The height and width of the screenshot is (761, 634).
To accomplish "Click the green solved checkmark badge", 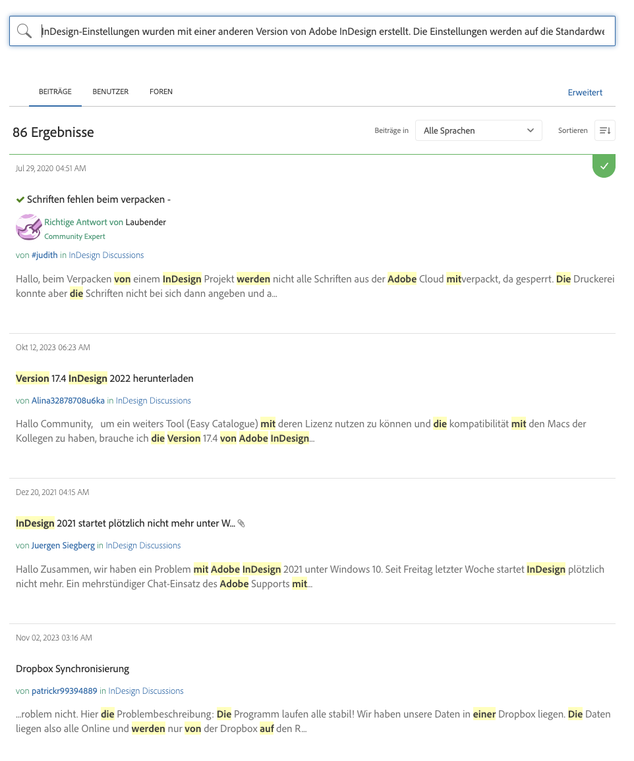I will pyautogui.click(x=604, y=166).
